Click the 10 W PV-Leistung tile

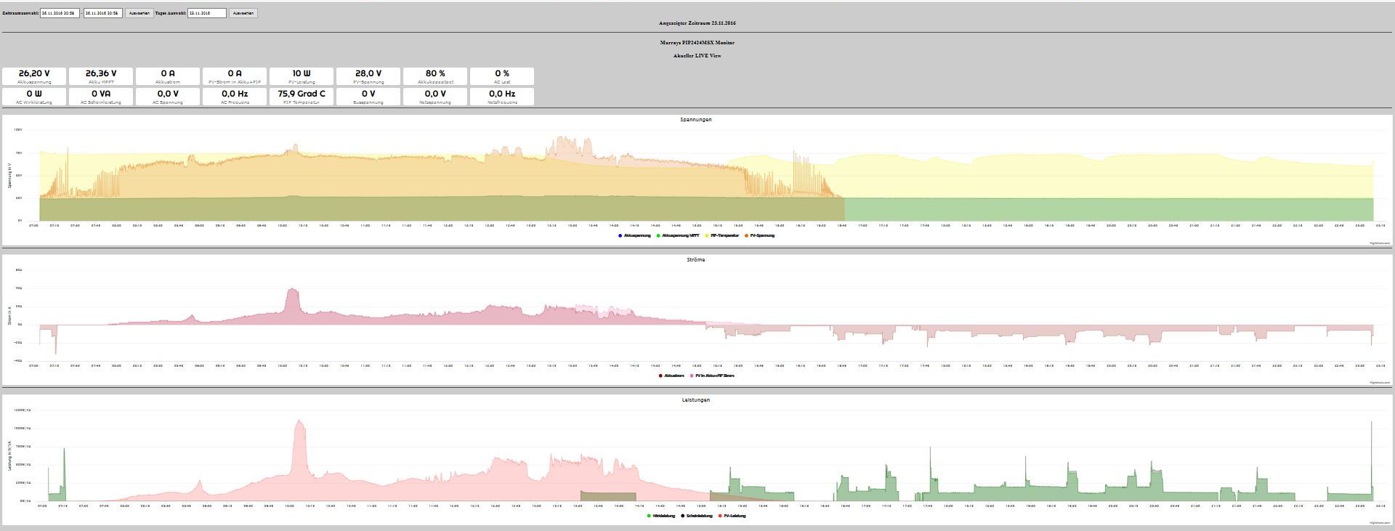click(302, 76)
